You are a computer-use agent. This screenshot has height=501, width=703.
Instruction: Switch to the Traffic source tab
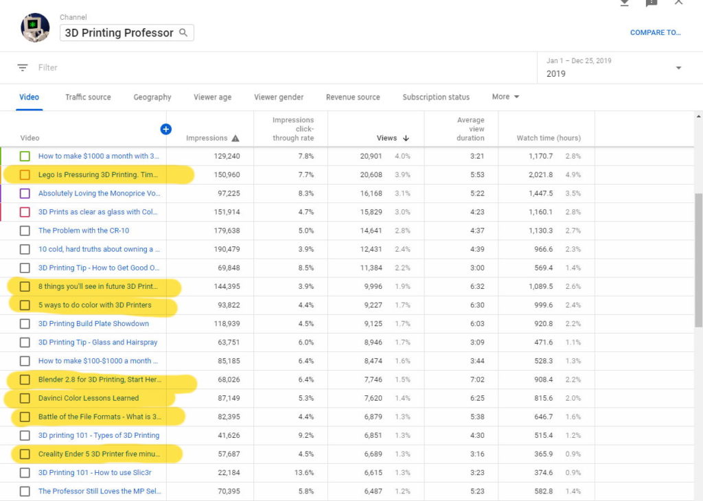click(88, 97)
